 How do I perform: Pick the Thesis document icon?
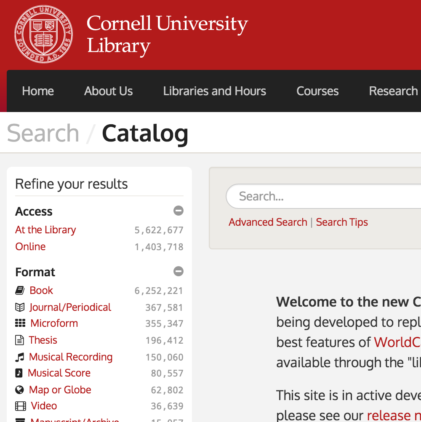point(19,340)
